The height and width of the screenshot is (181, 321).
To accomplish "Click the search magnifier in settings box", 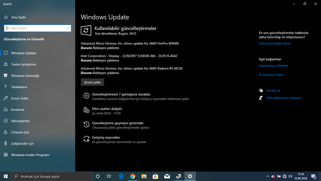I will pyautogui.click(x=68, y=28).
